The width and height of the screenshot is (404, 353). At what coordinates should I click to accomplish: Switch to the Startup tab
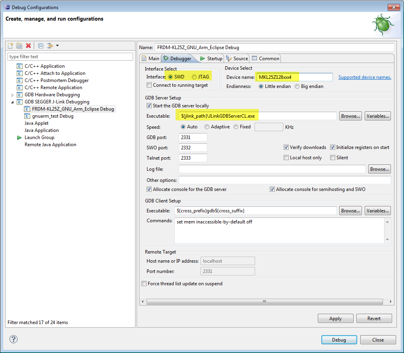tap(211, 59)
